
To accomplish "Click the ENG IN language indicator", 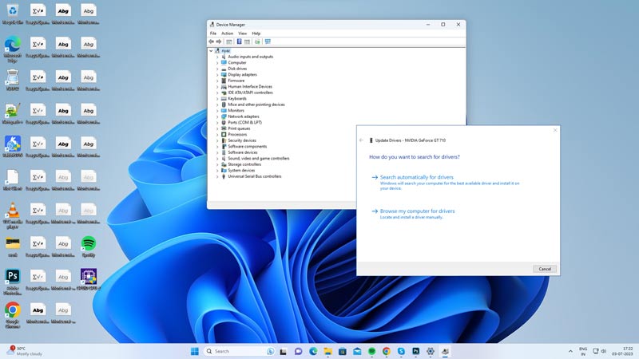I will click(x=583, y=351).
